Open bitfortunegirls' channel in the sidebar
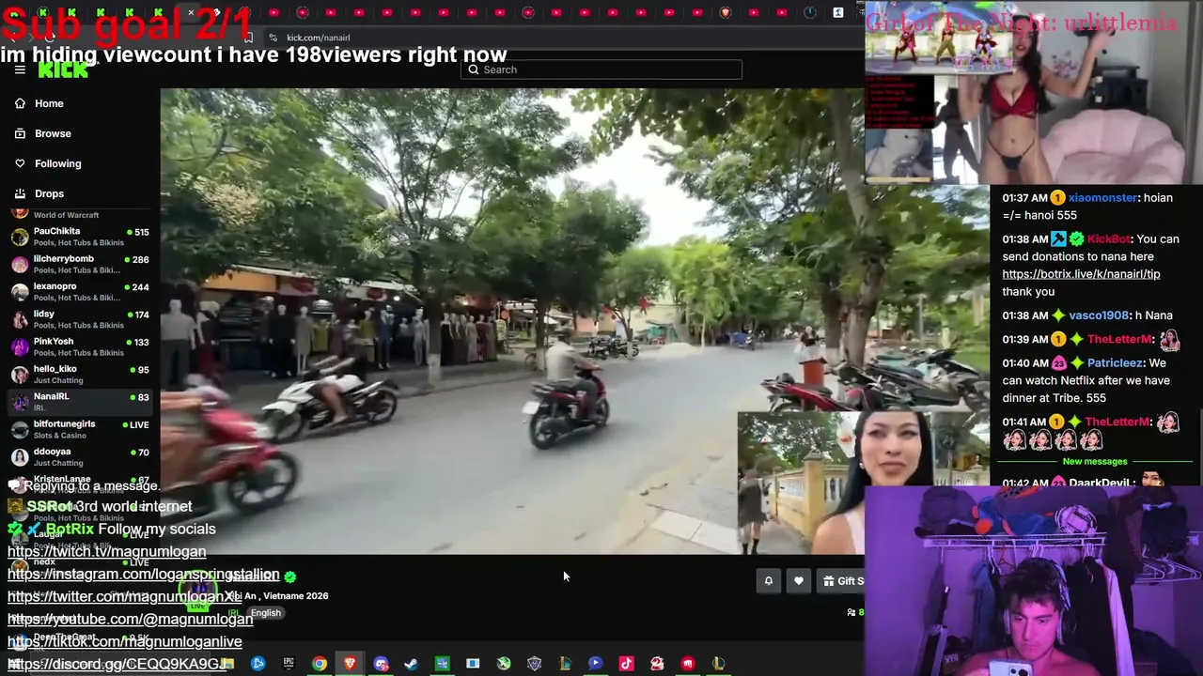Image resolution: width=1203 pixels, height=676 pixels. point(80,429)
